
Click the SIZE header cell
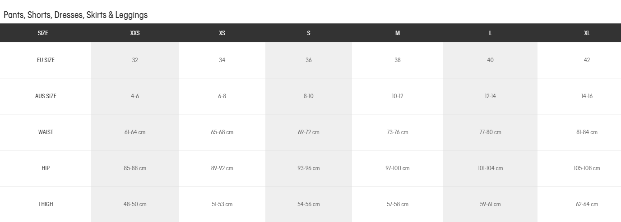click(43, 33)
